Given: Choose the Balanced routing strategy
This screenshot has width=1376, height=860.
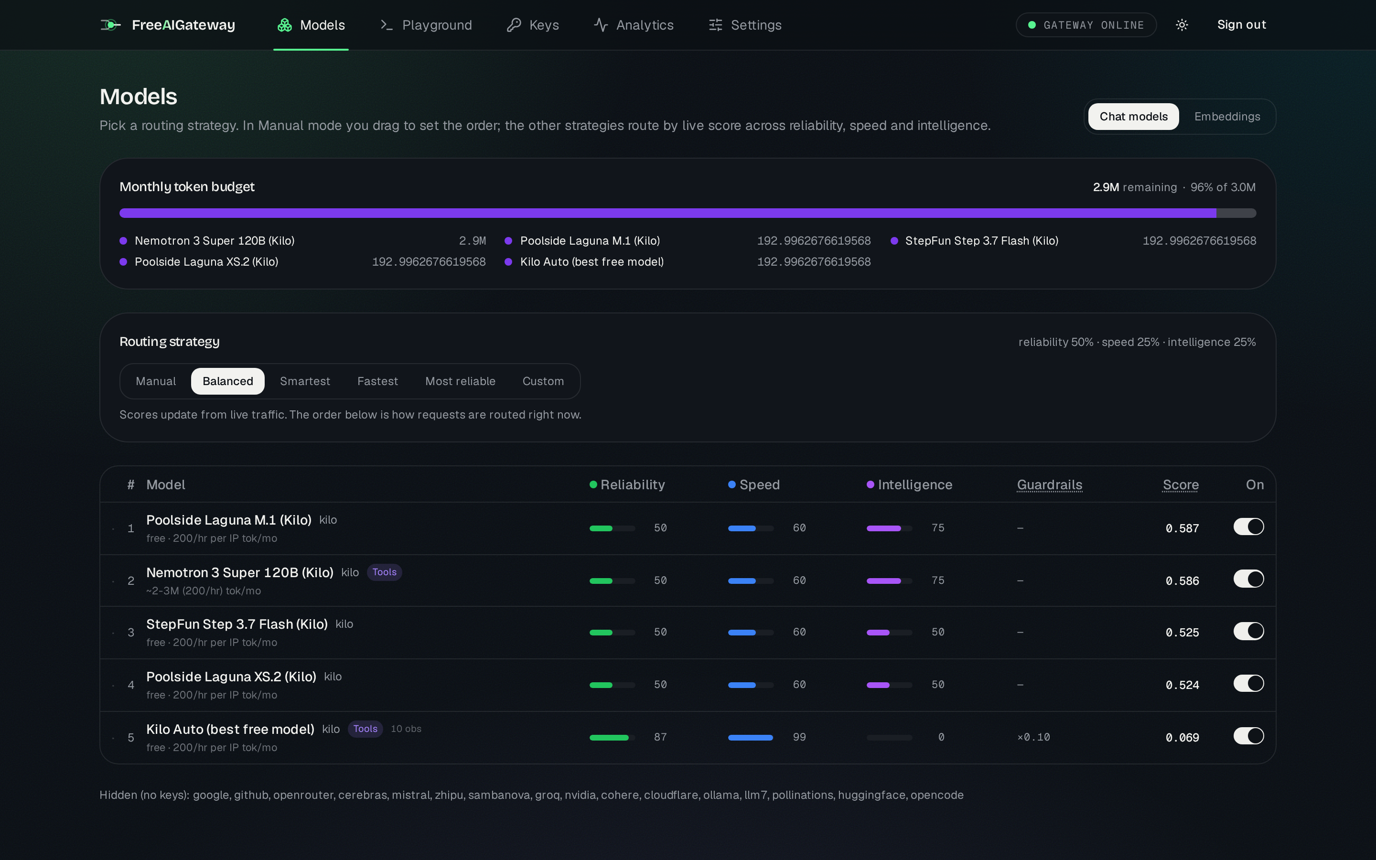Looking at the screenshot, I should (228, 381).
